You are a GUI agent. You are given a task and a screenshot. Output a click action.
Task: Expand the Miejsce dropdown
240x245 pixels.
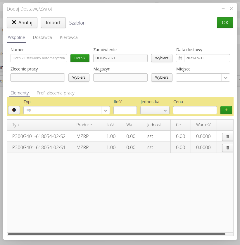(226, 77)
